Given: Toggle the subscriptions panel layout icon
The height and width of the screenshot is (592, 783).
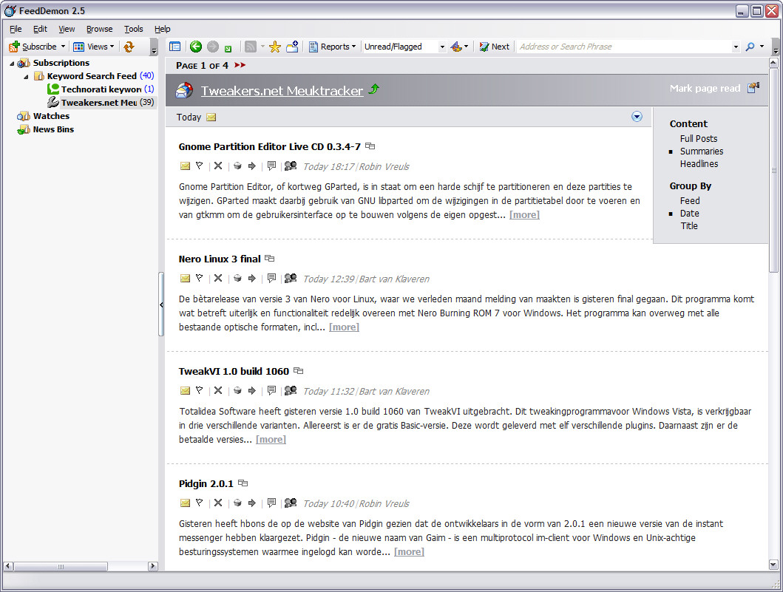Looking at the screenshot, I should point(174,47).
